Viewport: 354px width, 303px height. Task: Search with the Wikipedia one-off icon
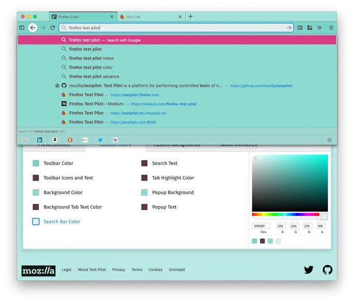[116, 140]
